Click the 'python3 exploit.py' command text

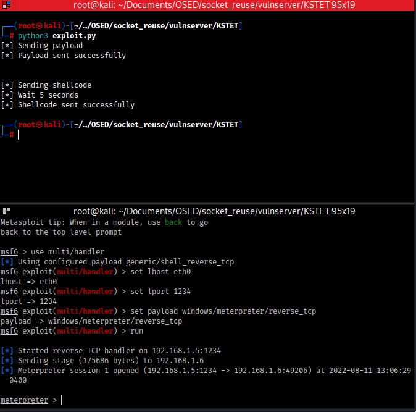(x=57, y=36)
